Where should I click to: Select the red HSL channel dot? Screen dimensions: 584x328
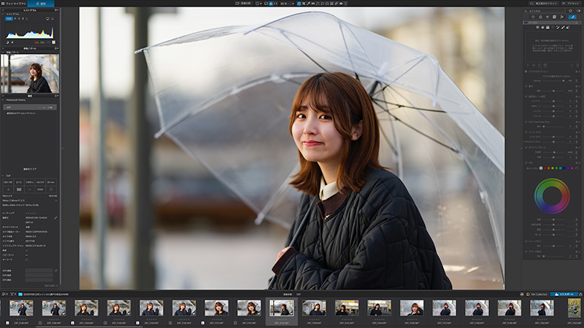(545, 168)
